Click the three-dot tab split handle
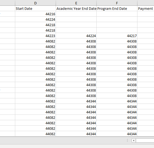154x148 pixels. [x=127, y=140]
